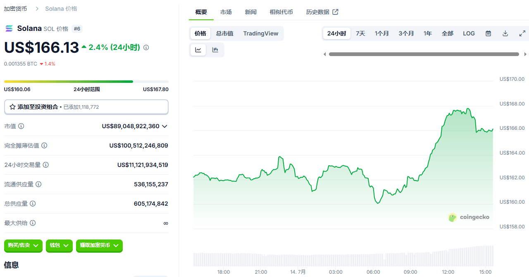
Task: Select the 1个月 time range
Action: pos(382,33)
